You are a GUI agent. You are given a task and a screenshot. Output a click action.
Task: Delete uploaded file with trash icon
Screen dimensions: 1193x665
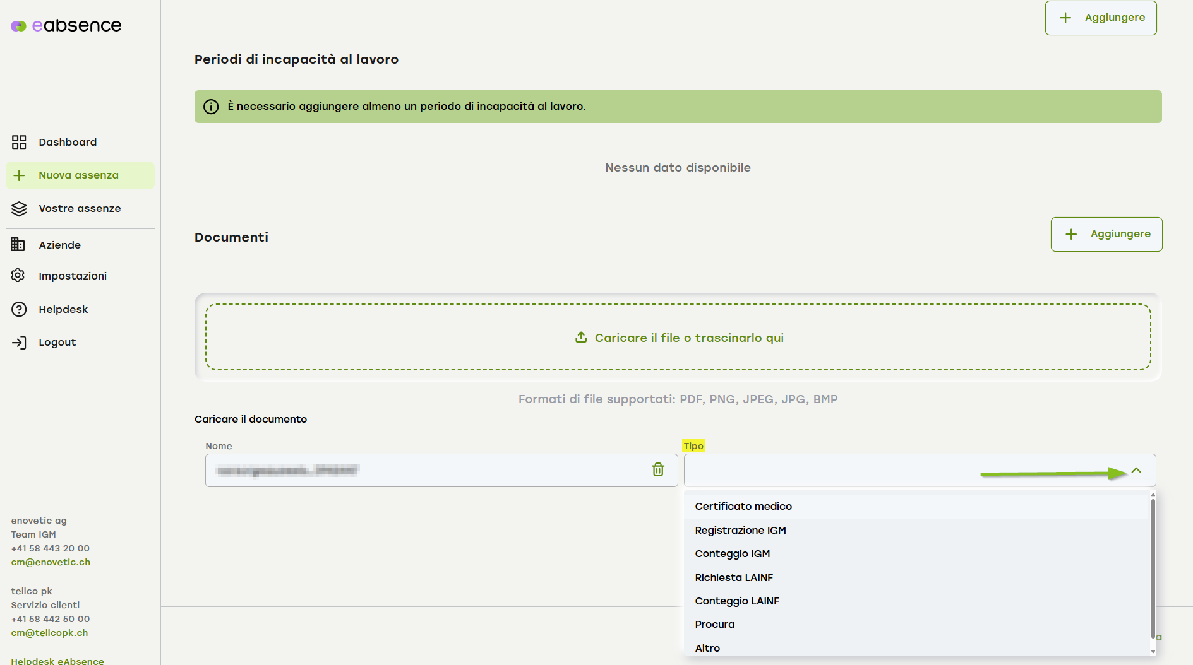[658, 470]
